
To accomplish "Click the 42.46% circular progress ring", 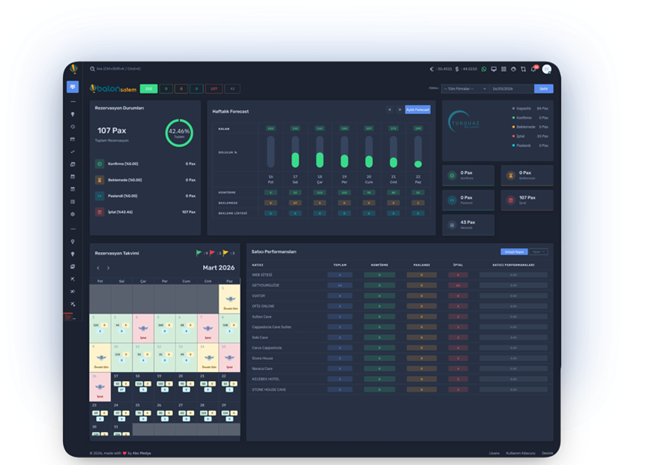I will pyautogui.click(x=179, y=133).
